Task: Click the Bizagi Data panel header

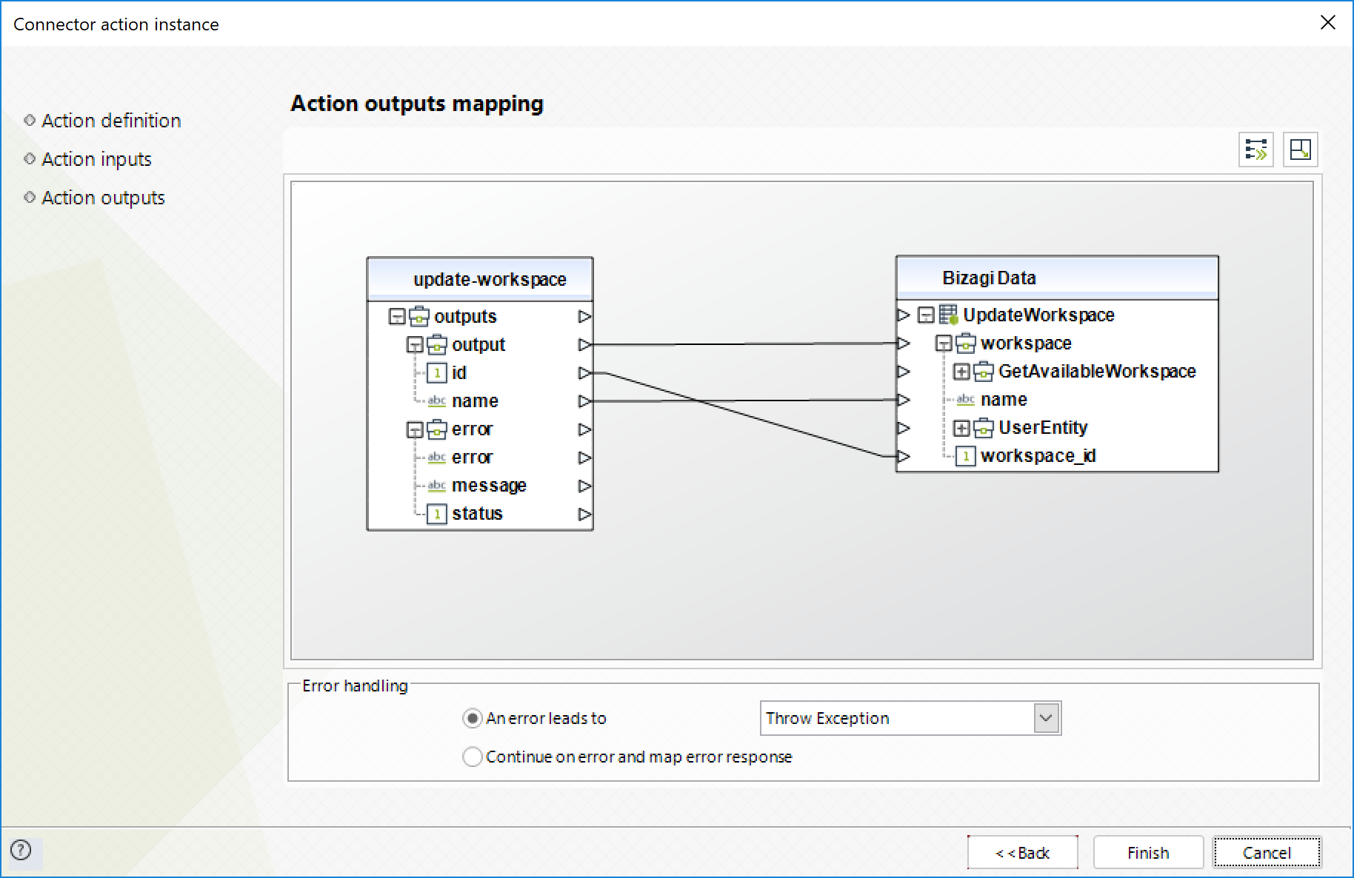Action: pos(1057,278)
